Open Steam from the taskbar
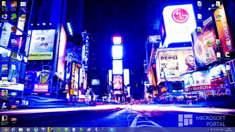Image resolution: width=235 pixels, height=132 pixels. 51,129
